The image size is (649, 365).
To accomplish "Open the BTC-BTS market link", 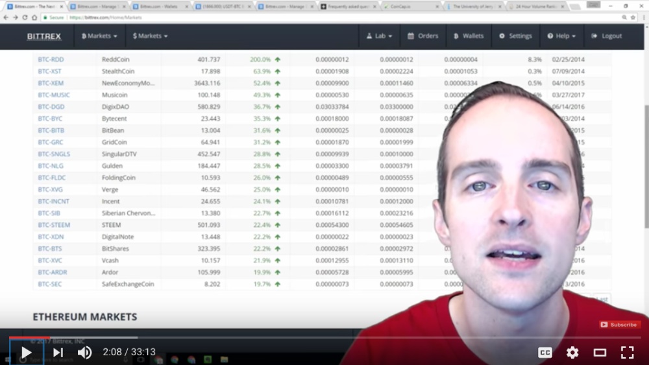I will pos(50,248).
